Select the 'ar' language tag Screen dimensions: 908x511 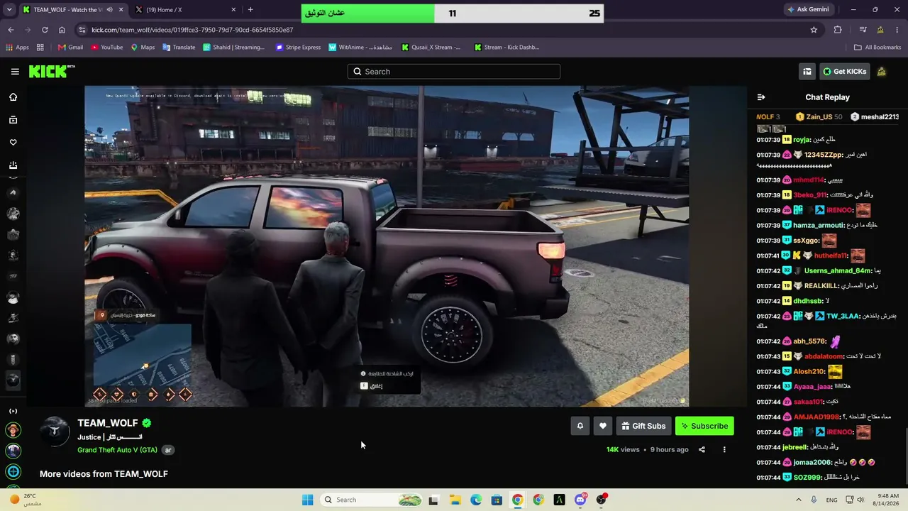tap(169, 450)
